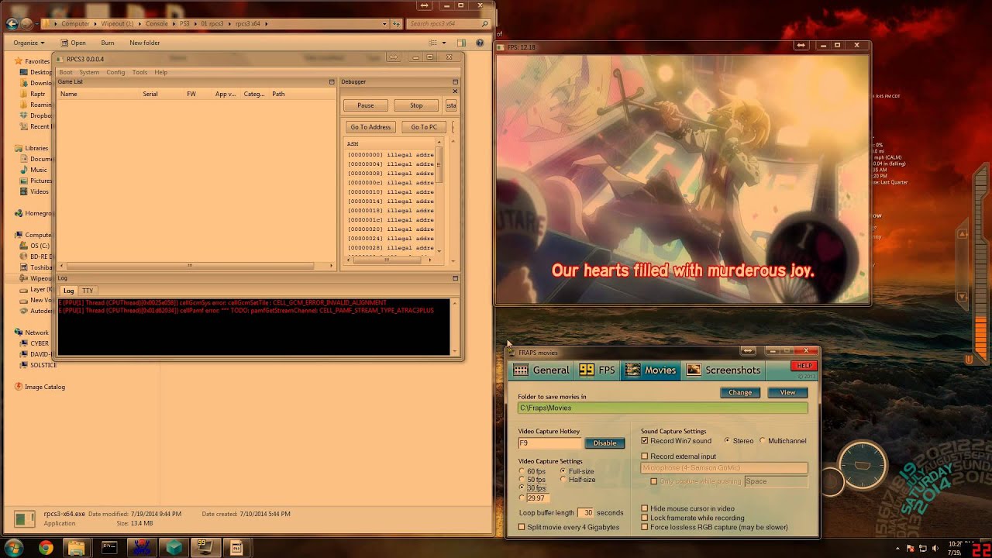The image size is (992, 558).
Task: Select OS (C:) drive in sidebar
Action: click(x=39, y=246)
